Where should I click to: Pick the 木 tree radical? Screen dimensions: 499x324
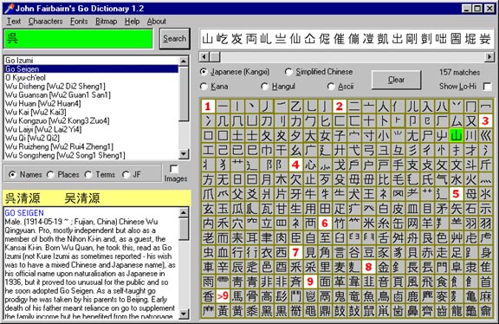[x=281, y=179]
